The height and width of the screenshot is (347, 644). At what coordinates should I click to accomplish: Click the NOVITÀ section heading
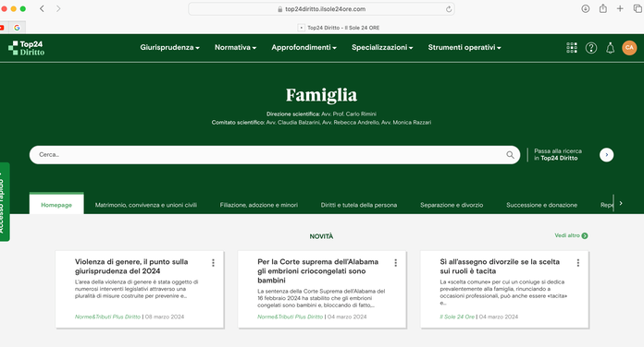tap(321, 236)
